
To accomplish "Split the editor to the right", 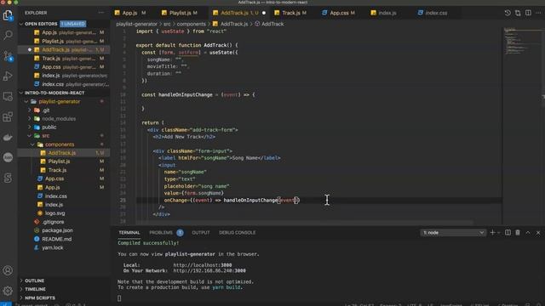I will point(528,13).
